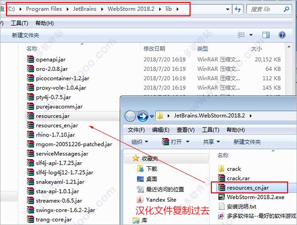Viewport: 297px width, 225px height.
Task: Click the WinRAR icon on the 打开 button
Action: coord(165,141)
